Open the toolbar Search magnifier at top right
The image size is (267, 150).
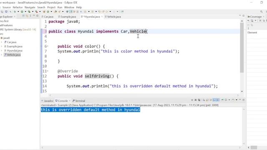coord(262,12)
